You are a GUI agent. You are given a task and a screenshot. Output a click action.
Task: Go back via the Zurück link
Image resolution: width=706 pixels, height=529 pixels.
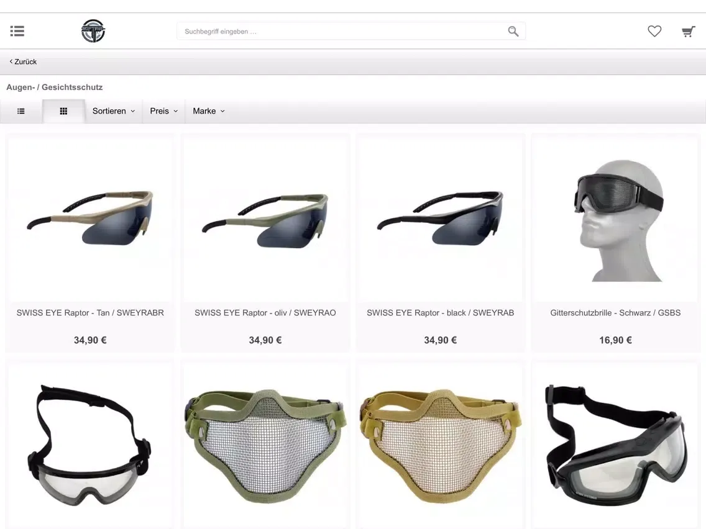pos(23,61)
